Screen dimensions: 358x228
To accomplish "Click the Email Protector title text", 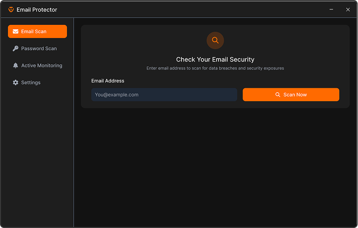I will (x=37, y=9).
